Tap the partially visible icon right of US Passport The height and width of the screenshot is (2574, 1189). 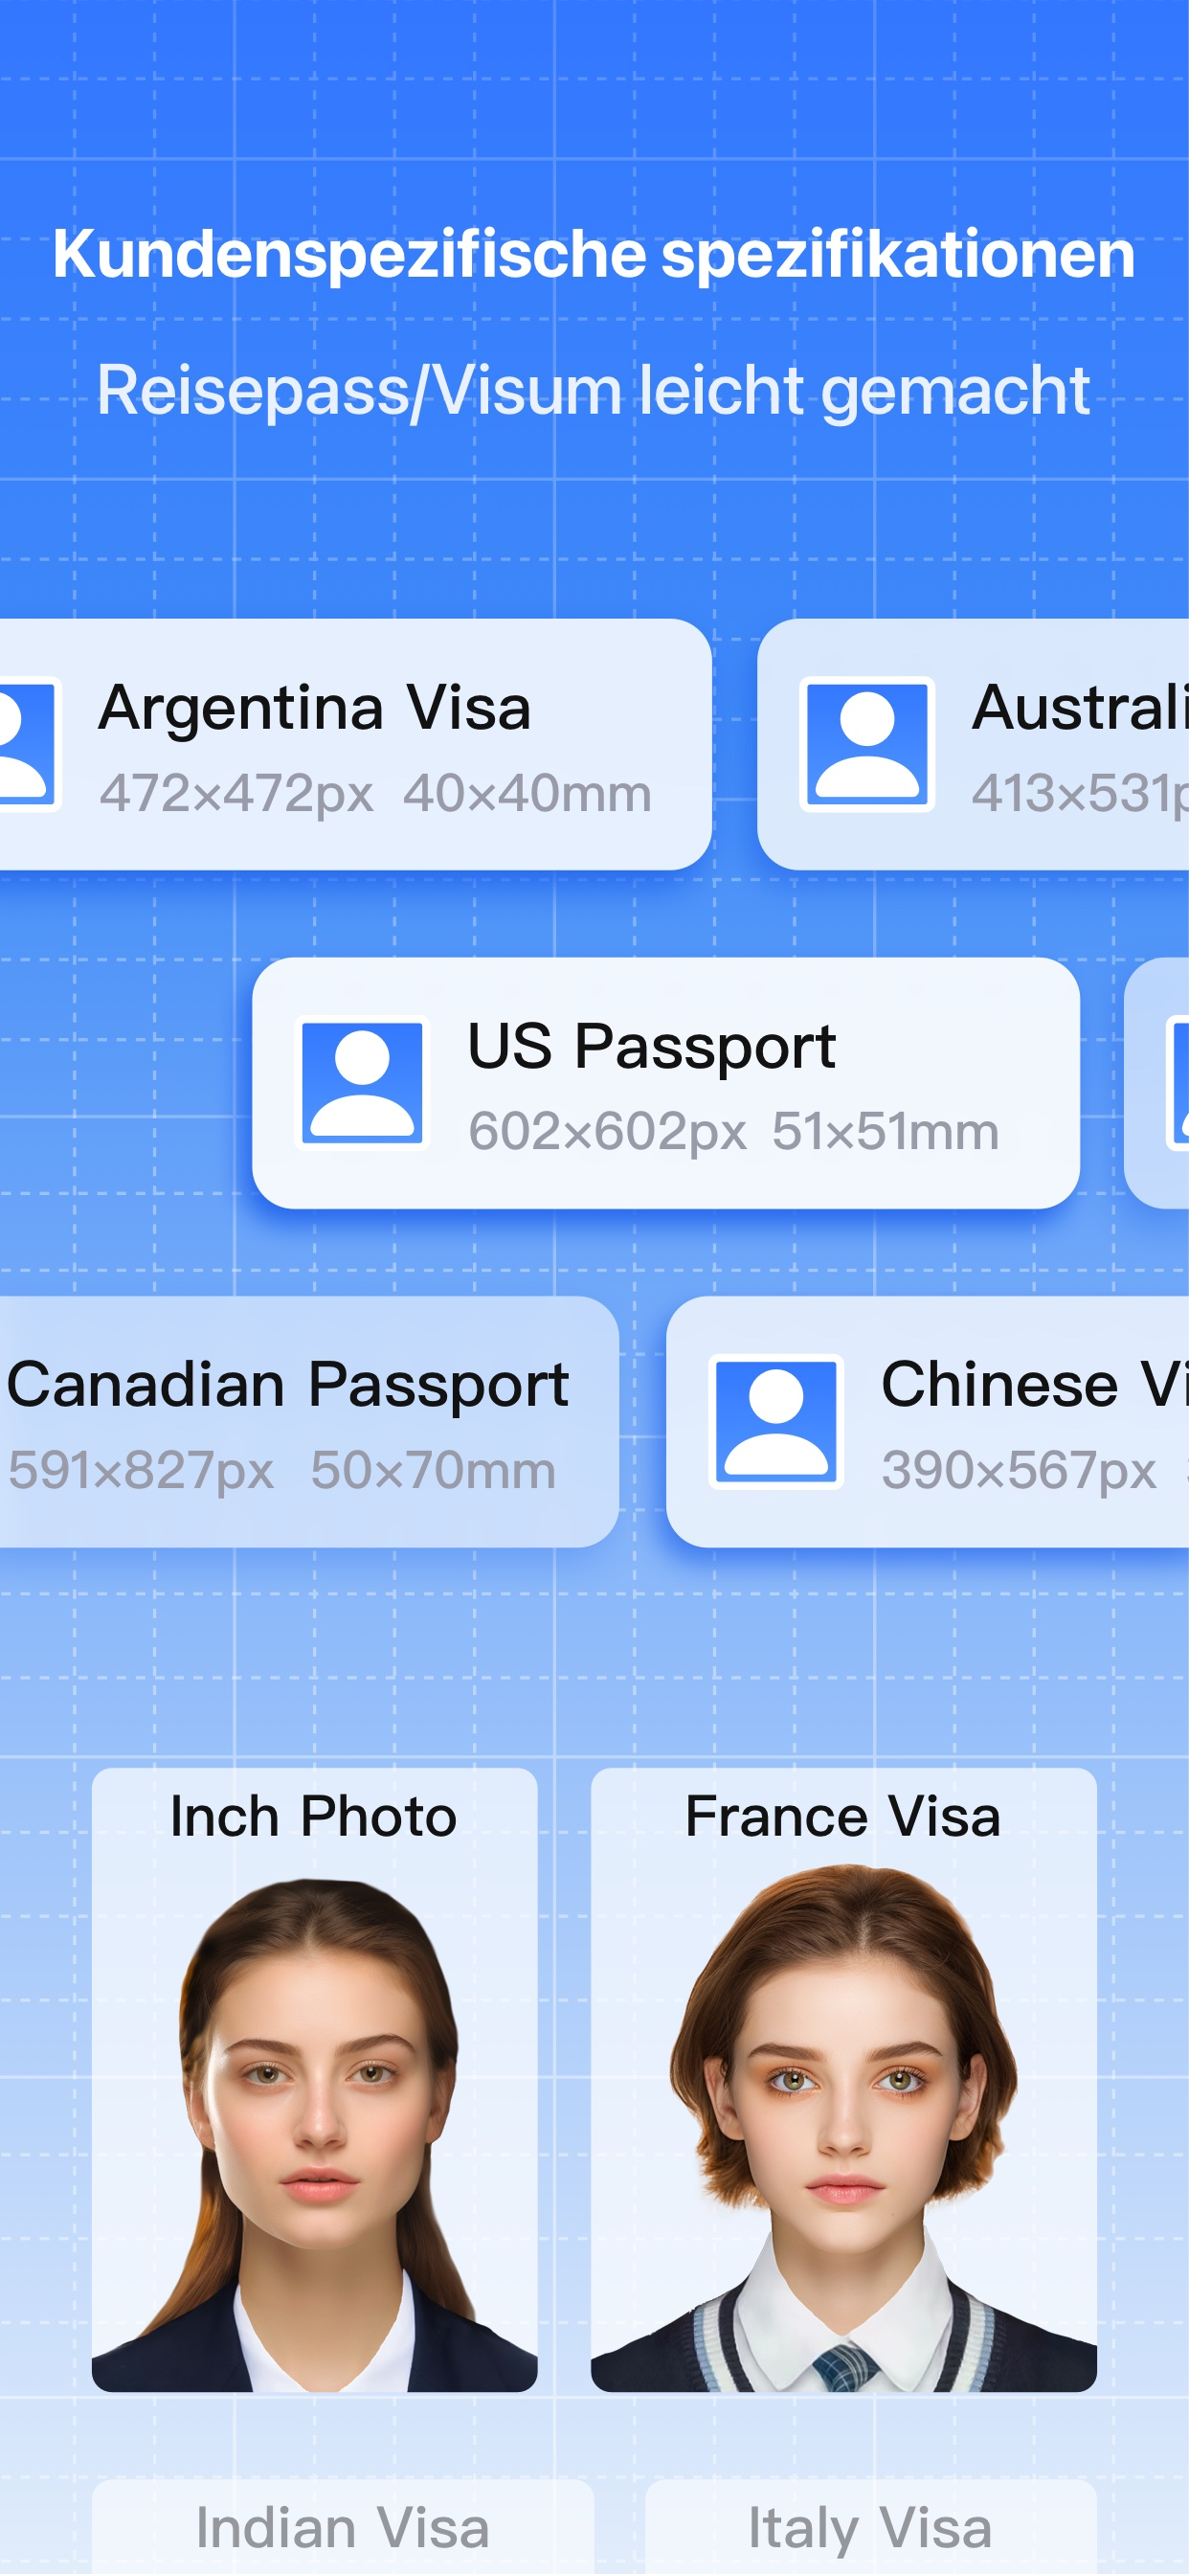[1177, 1083]
